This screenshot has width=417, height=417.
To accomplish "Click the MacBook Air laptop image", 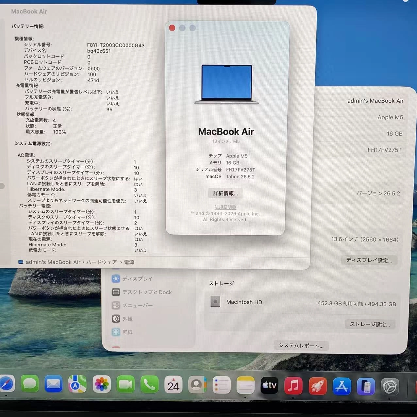I will pos(226,85).
